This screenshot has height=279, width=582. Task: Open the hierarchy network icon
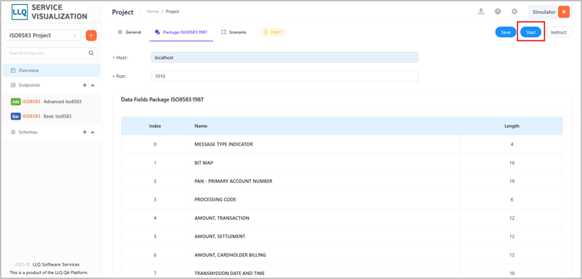tap(481, 11)
